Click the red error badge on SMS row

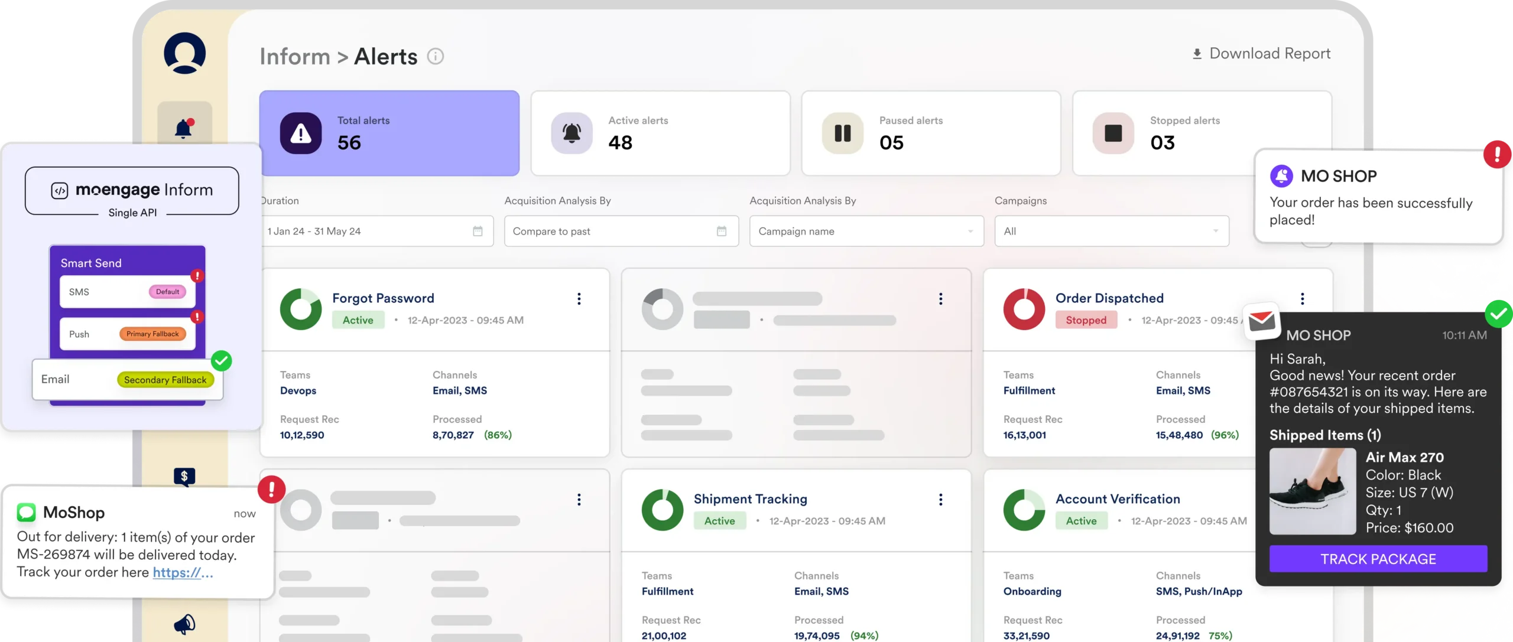(197, 276)
